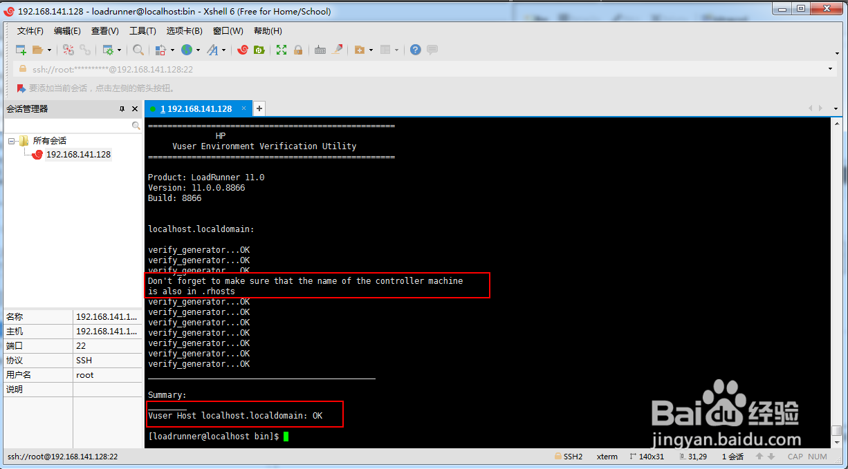Open the dropdown beside the Open folder icon
The image size is (848, 469).
click(x=48, y=50)
